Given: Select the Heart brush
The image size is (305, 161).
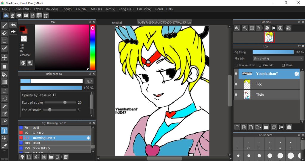Looking at the screenshot, I should point(55,143).
